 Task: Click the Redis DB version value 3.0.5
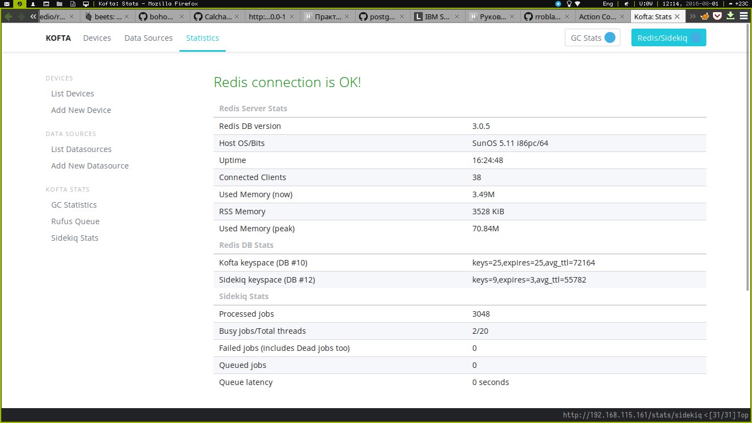coord(481,126)
